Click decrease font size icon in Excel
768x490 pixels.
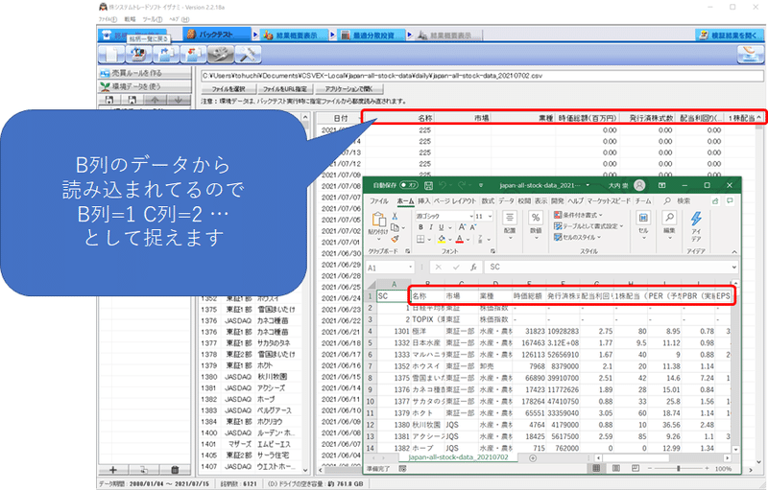[473, 227]
